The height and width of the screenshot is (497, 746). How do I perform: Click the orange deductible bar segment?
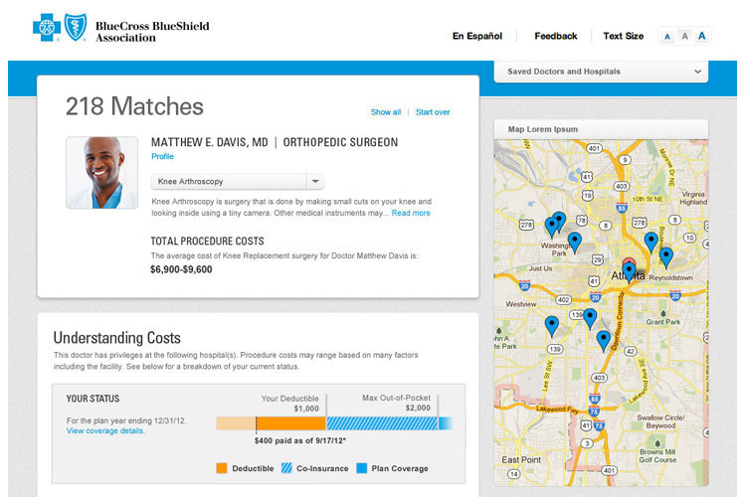[290, 423]
